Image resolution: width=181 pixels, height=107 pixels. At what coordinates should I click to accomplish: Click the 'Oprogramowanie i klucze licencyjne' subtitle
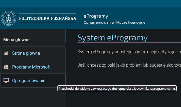pyautogui.click(x=114, y=22)
